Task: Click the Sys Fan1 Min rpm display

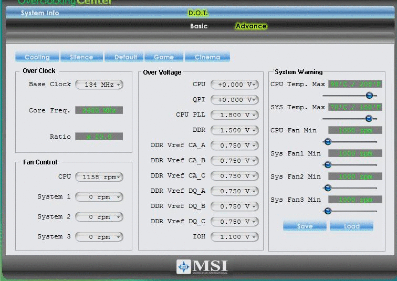Action: [x=355, y=153]
